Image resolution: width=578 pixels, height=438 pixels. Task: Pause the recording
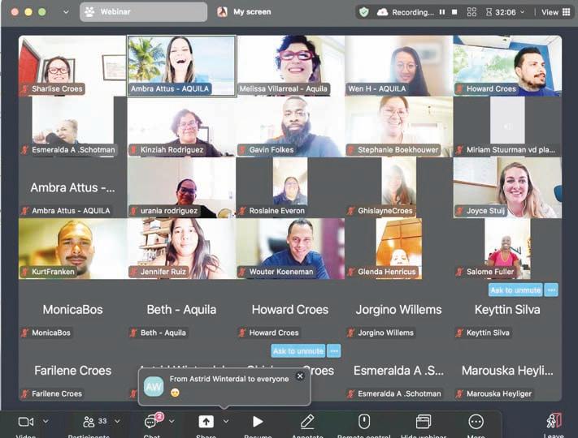click(442, 12)
